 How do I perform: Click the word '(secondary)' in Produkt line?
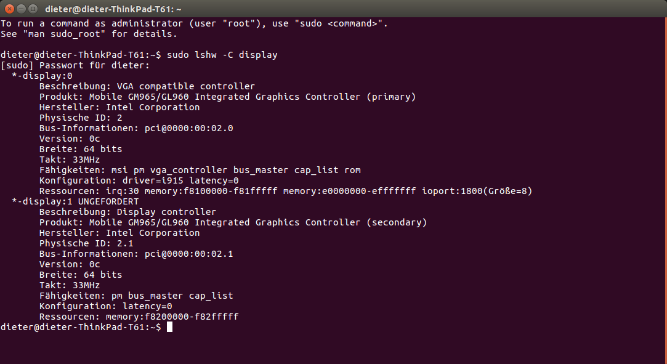(x=397, y=222)
